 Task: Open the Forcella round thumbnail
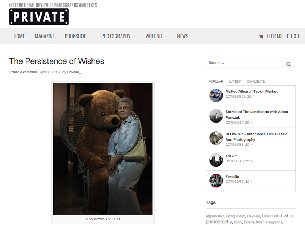click(216, 180)
